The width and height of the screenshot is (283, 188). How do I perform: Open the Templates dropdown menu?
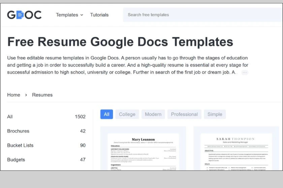click(67, 15)
